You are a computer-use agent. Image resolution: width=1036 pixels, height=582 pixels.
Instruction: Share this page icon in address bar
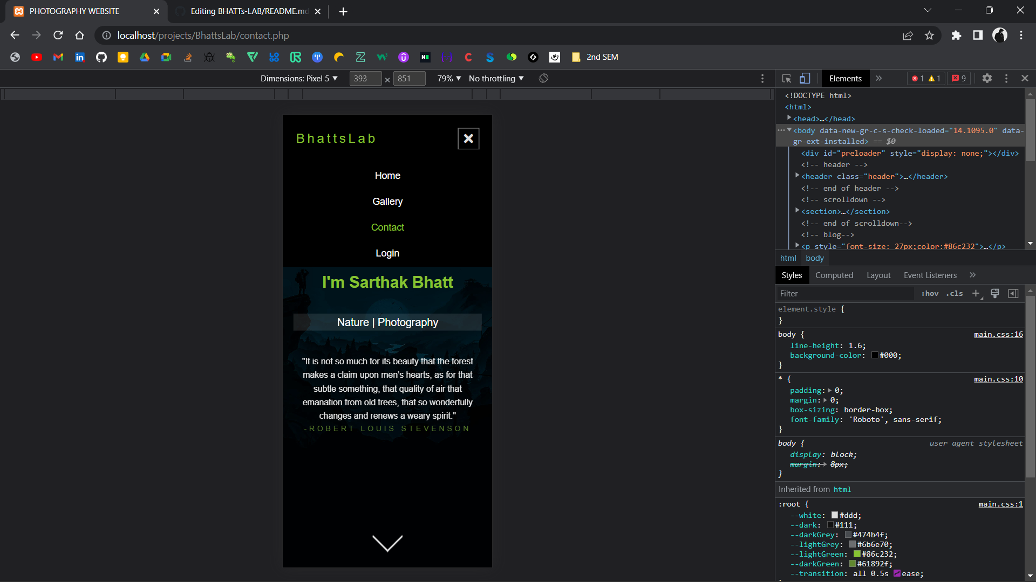908,36
